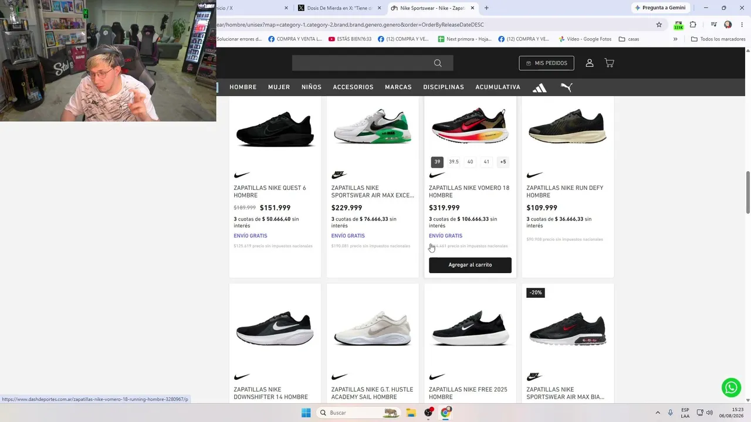The image size is (751, 422).
Task: Open the browser extensions puzzle icon
Action: (693, 25)
